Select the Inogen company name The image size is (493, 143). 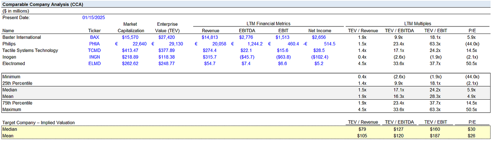10,57
